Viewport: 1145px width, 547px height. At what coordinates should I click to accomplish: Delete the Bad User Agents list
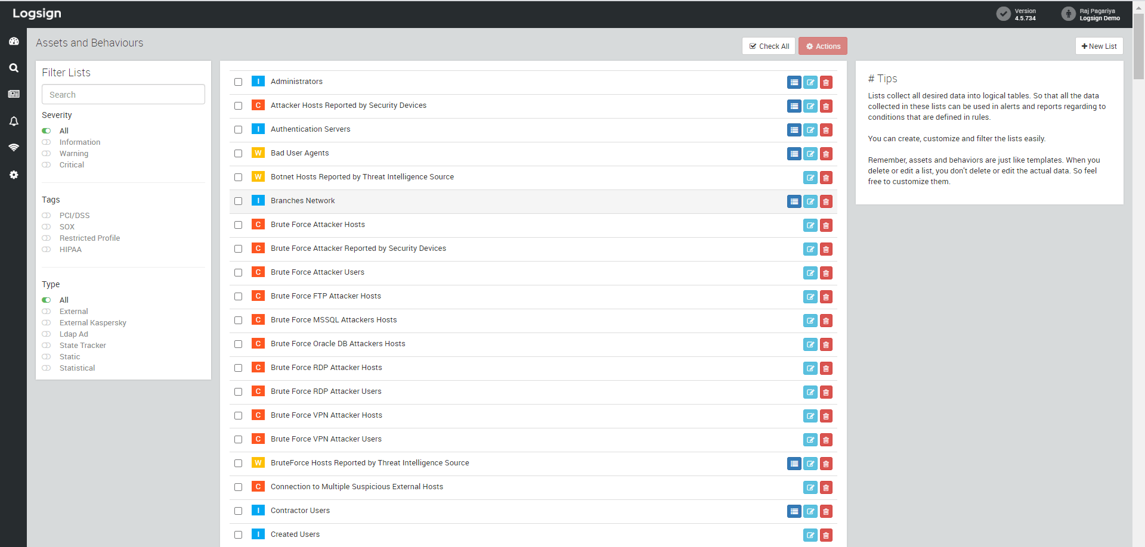[826, 154]
